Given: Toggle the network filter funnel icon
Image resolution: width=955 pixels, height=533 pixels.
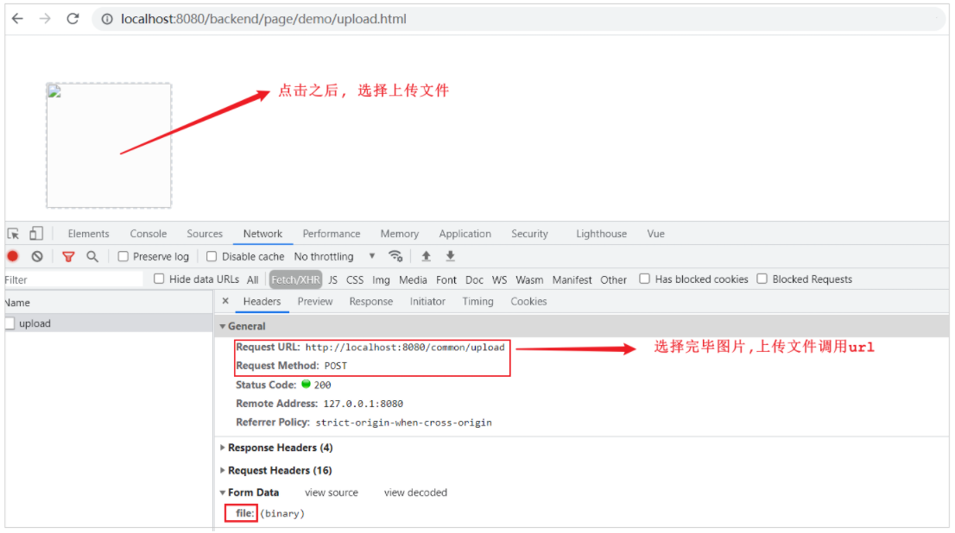Looking at the screenshot, I should coord(68,257).
